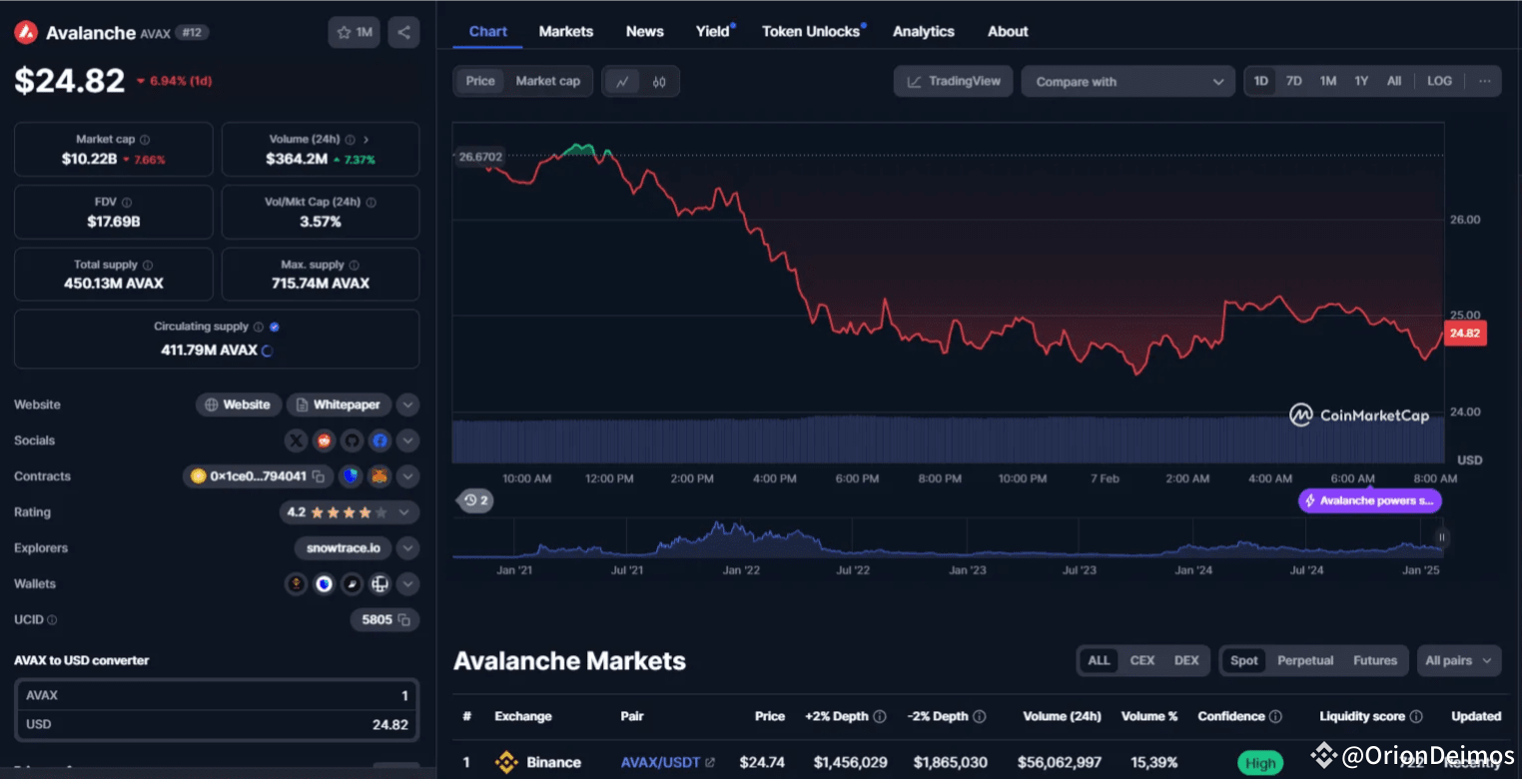Open Avalanche's GitHub page

click(x=352, y=440)
